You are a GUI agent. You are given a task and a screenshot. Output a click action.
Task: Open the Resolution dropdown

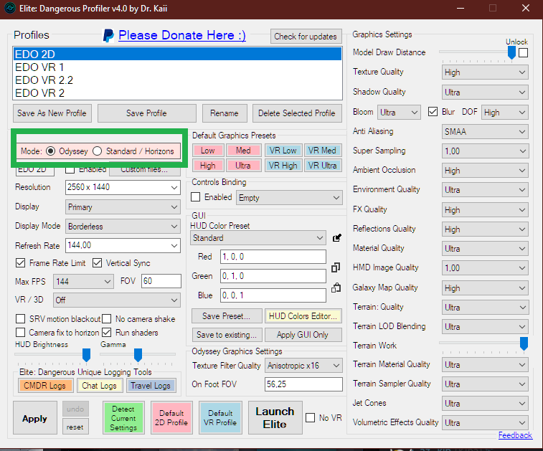(x=123, y=187)
